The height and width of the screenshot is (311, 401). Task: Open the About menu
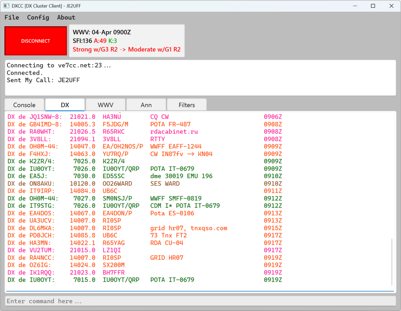(66, 17)
